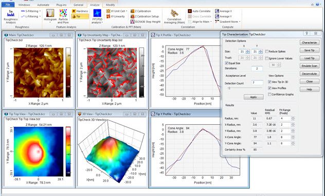Open the Histogram tool
The image size is (325, 196).
pos(50,16)
